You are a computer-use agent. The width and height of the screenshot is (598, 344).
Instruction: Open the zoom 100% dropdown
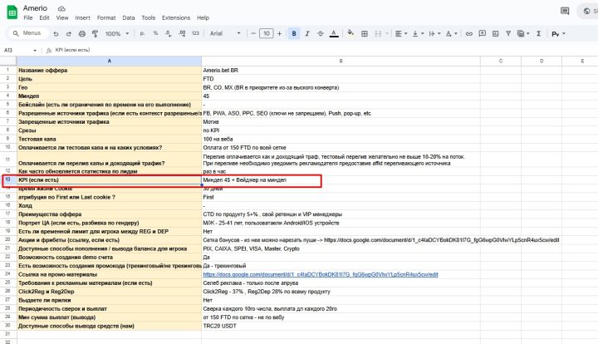[117, 33]
